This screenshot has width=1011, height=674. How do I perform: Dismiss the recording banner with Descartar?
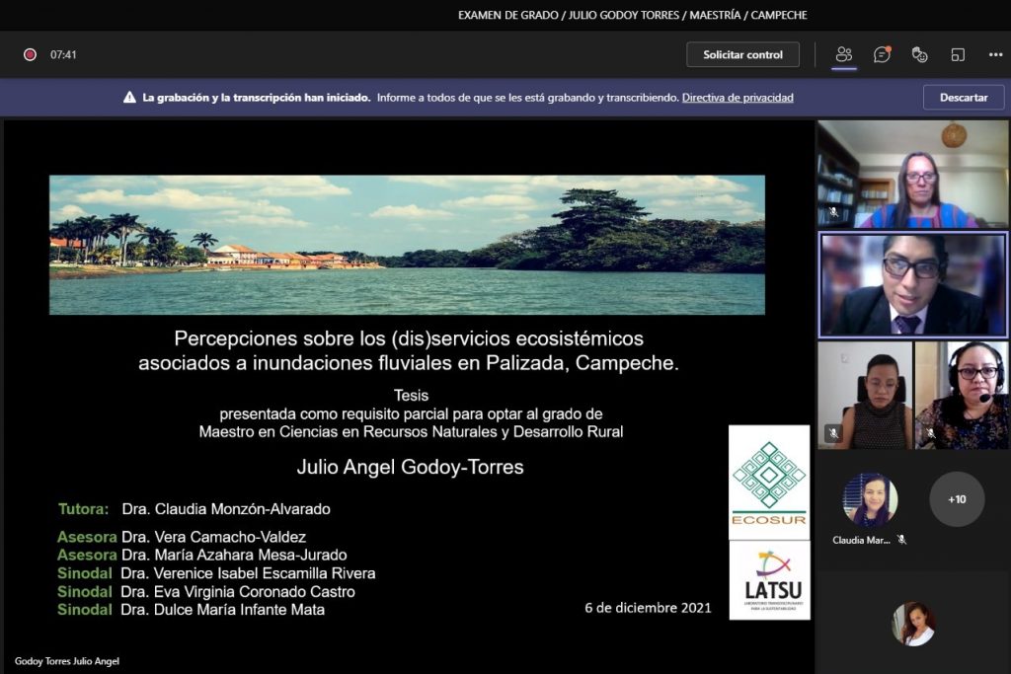964,98
